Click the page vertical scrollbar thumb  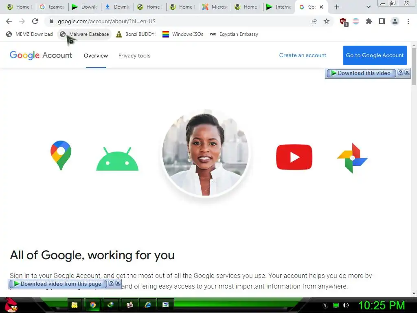click(x=414, y=66)
